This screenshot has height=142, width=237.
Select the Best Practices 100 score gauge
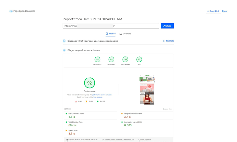coord(125,60)
